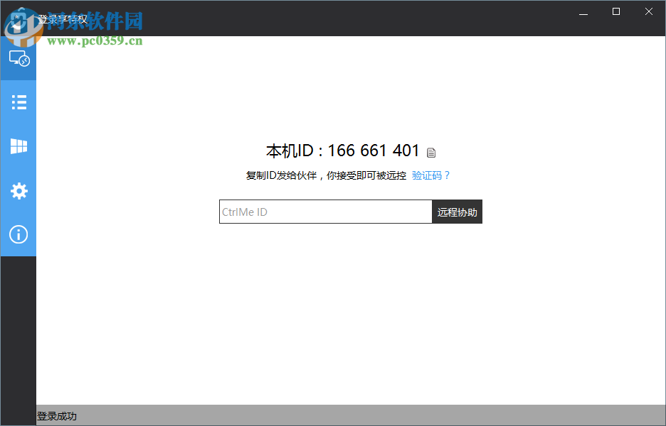This screenshot has width=666, height=426.
Task: Select the remote control screen icon in sidebar
Action: tap(18, 58)
